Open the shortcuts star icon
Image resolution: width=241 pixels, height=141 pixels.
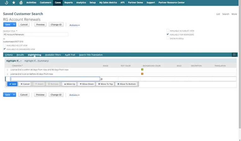pyautogui.click(x=14, y=3)
